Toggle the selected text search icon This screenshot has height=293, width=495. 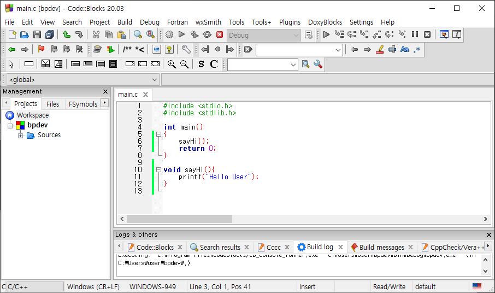tap(392, 49)
